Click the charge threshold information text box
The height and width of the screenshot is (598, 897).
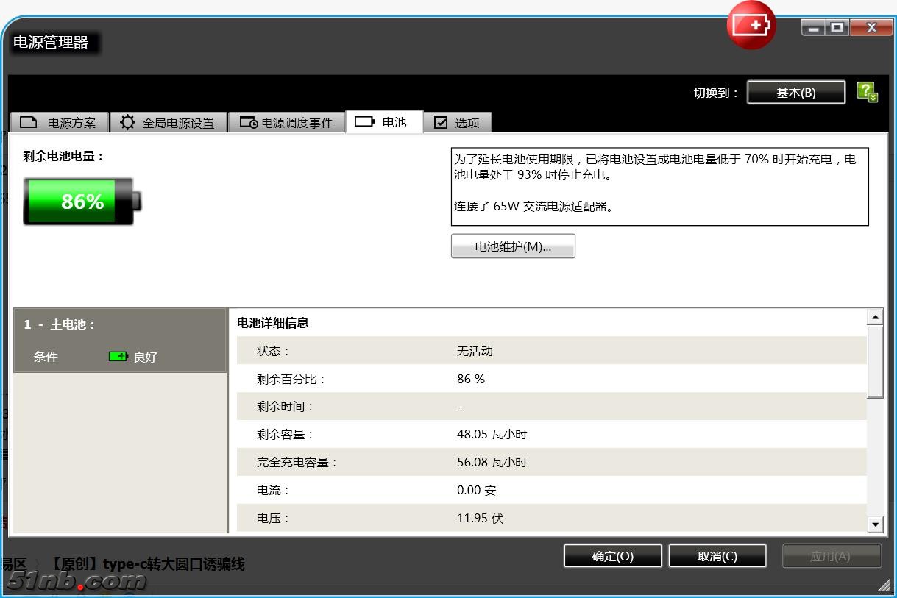coord(659,187)
